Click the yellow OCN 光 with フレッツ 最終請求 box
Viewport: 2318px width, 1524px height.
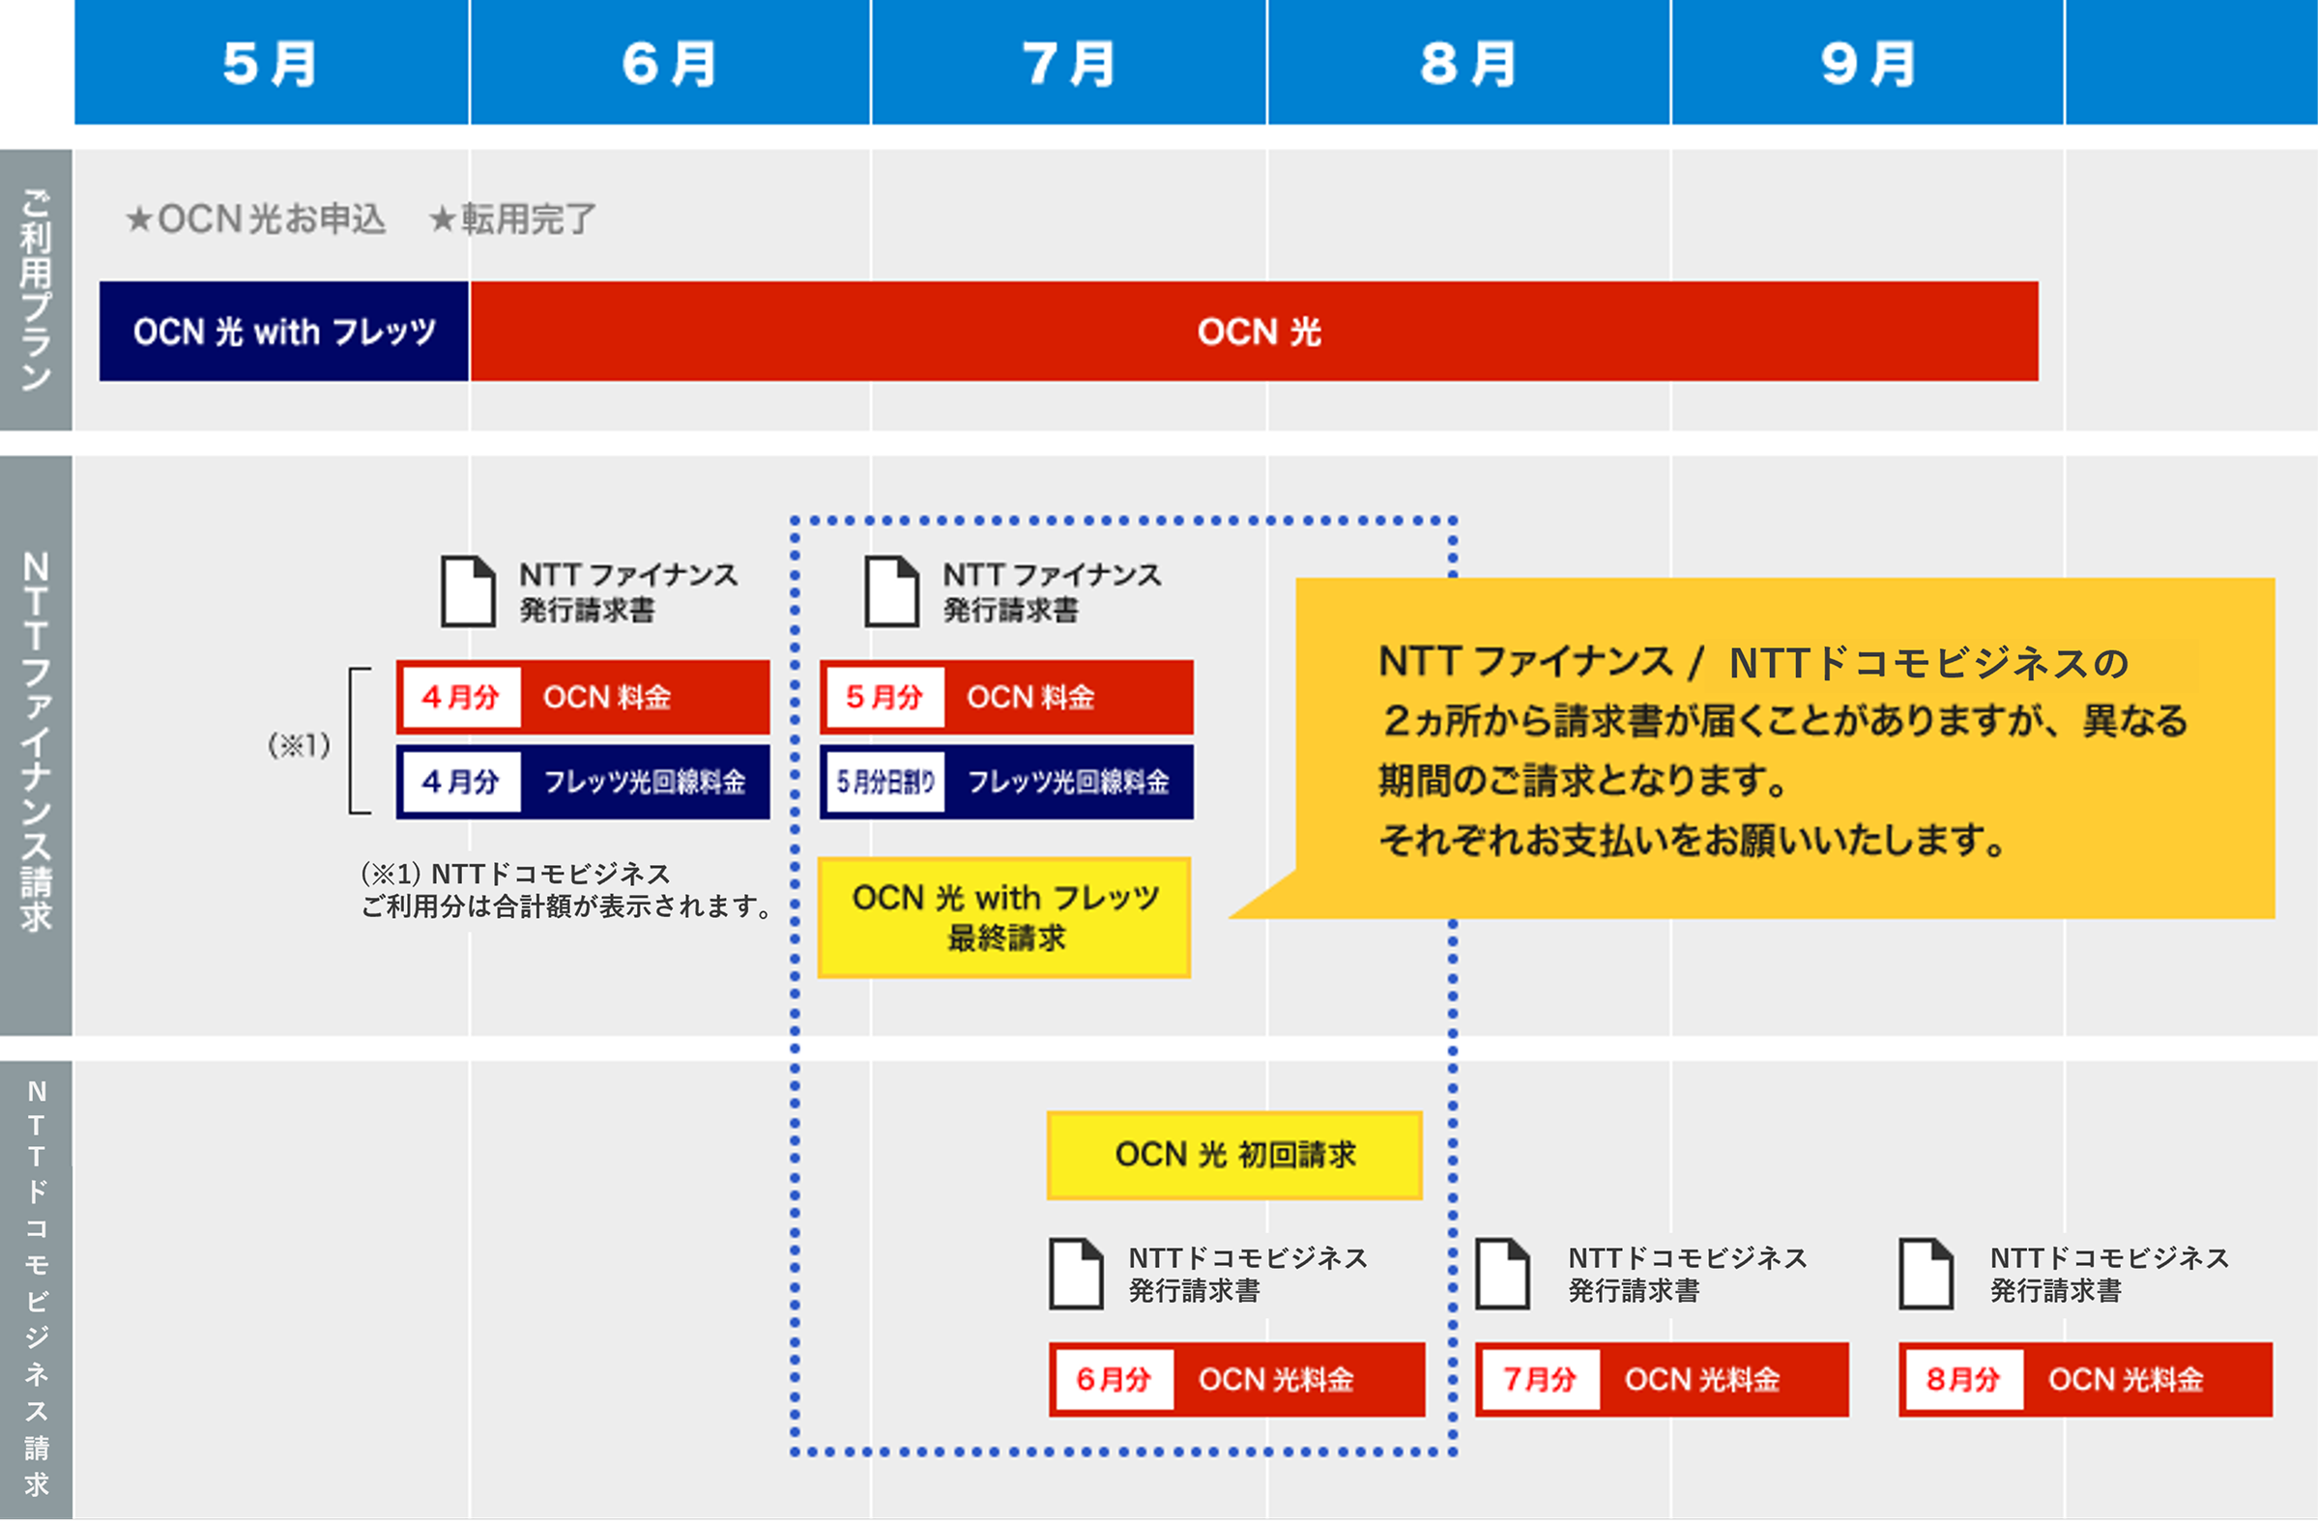tap(1004, 917)
